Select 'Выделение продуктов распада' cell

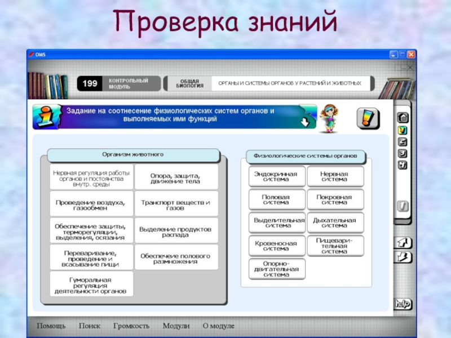coord(176,230)
